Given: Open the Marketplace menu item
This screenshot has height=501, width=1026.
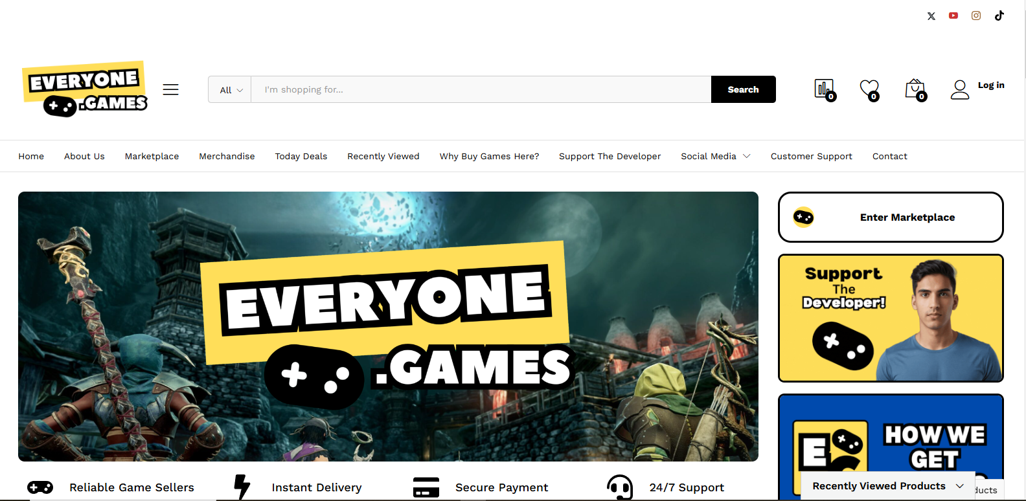Looking at the screenshot, I should tap(152, 156).
